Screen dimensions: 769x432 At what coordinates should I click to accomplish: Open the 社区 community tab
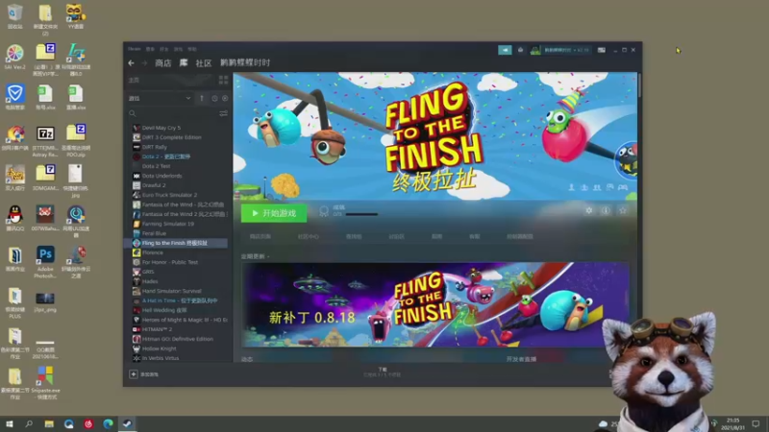coord(204,62)
